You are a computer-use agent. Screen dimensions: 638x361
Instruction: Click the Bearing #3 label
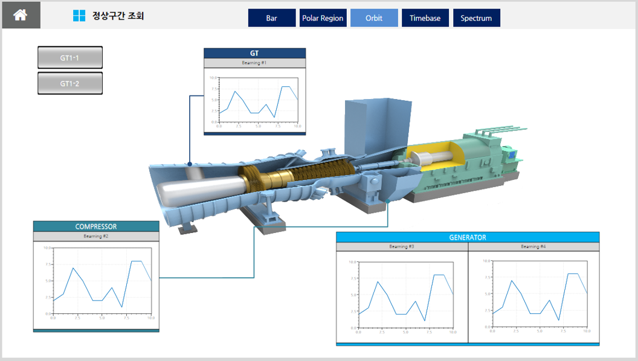(x=402, y=246)
